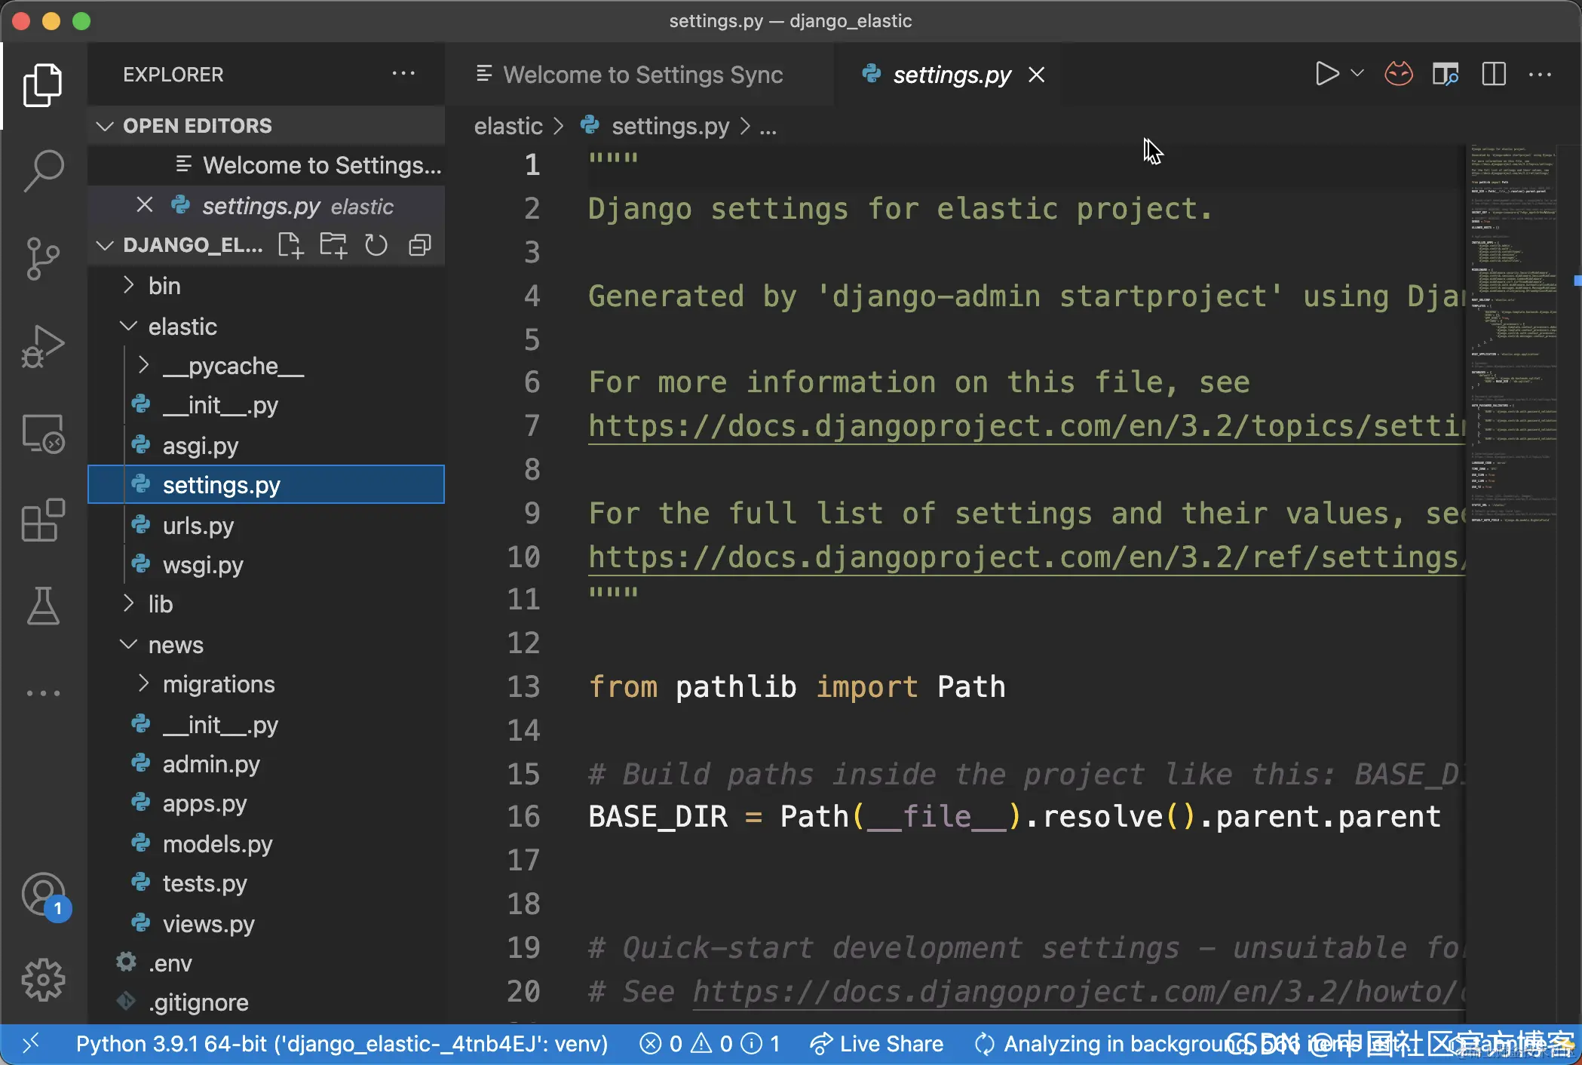The width and height of the screenshot is (1582, 1065).
Task: Split the editor to the right
Action: (x=1493, y=74)
